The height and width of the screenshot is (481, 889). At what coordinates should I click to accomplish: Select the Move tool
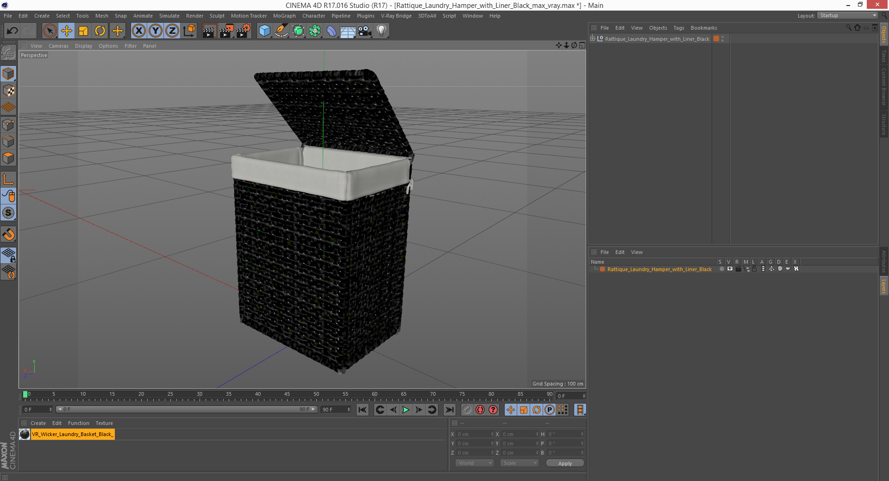point(67,31)
